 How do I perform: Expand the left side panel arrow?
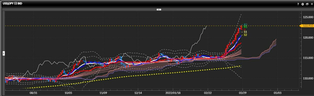3,53
